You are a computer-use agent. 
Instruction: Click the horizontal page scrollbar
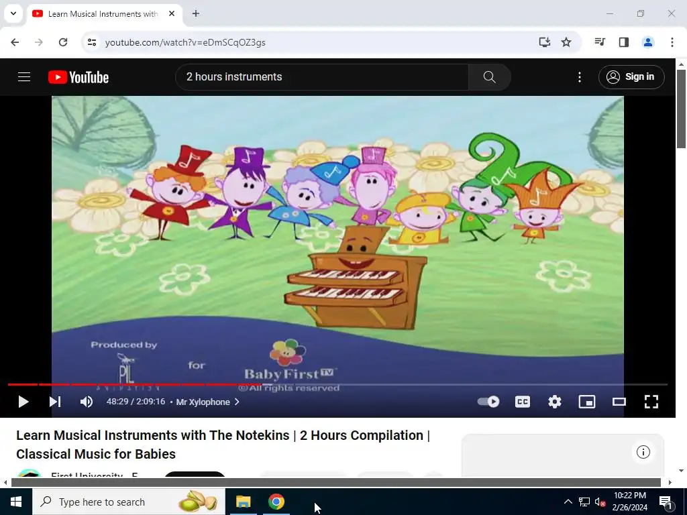(336, 483)
